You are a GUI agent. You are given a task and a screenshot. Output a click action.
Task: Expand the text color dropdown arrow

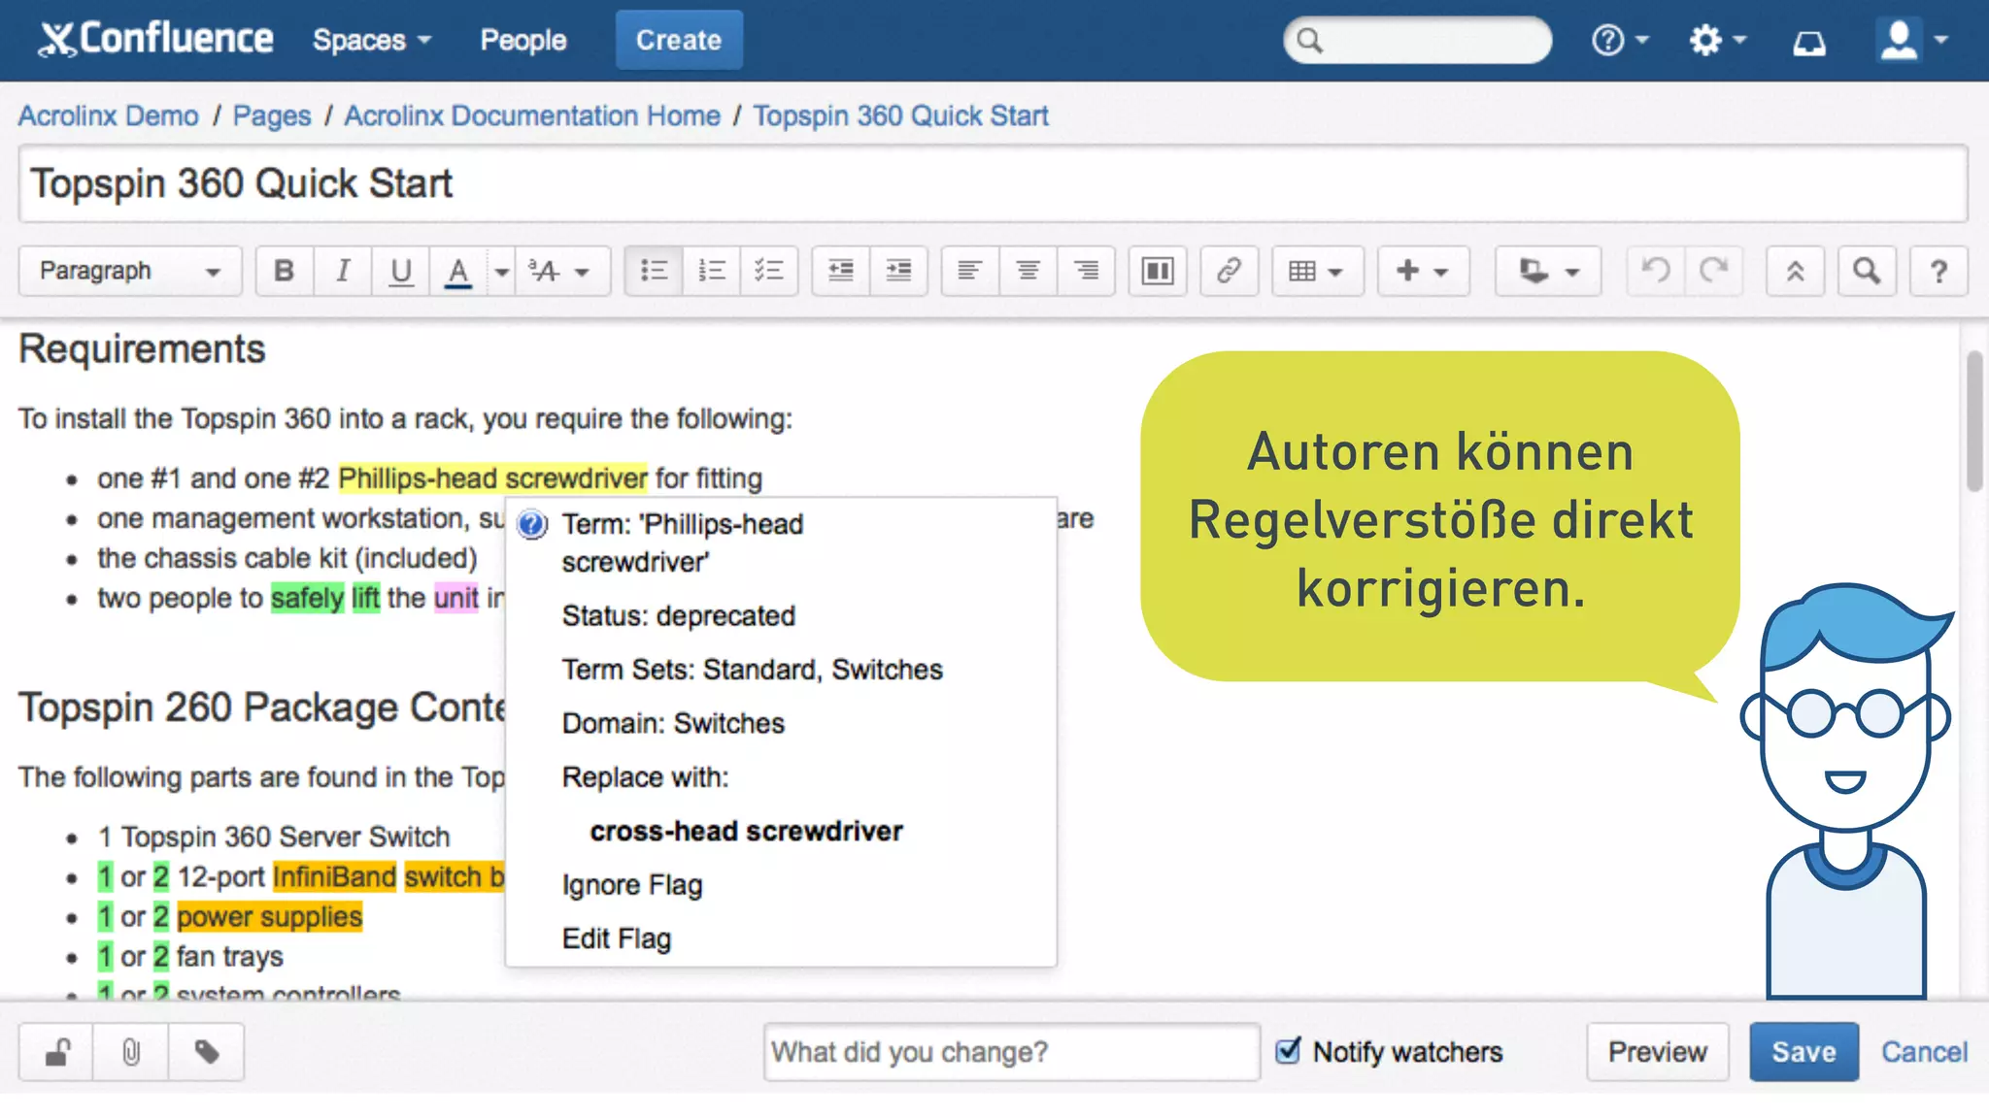(x=501, y=272)
